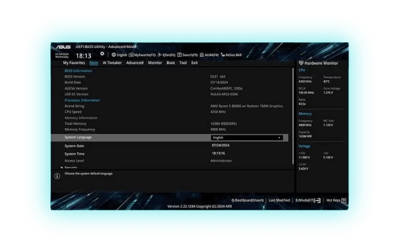Screen dimensions: 396x250
Task: Click the main panel vertical scrollbar
Action: click(293, 116)
